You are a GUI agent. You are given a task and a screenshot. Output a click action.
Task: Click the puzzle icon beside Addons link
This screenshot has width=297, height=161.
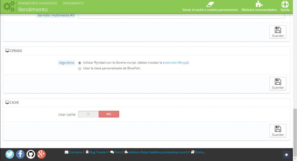126,152
